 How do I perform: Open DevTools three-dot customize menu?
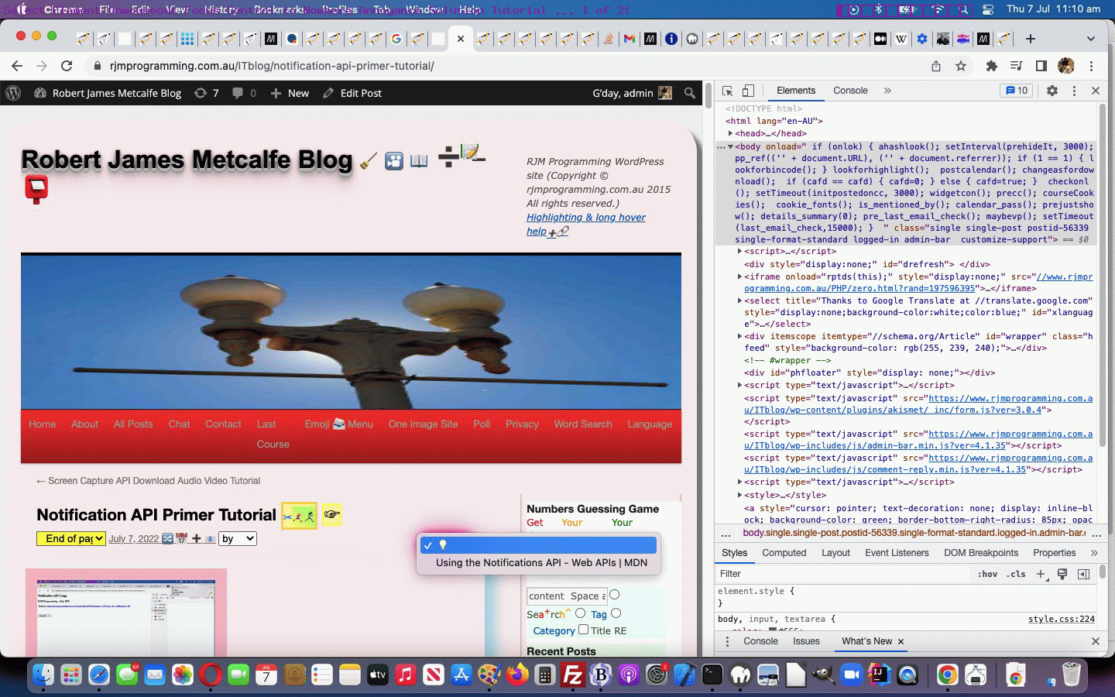(1074, 91)
